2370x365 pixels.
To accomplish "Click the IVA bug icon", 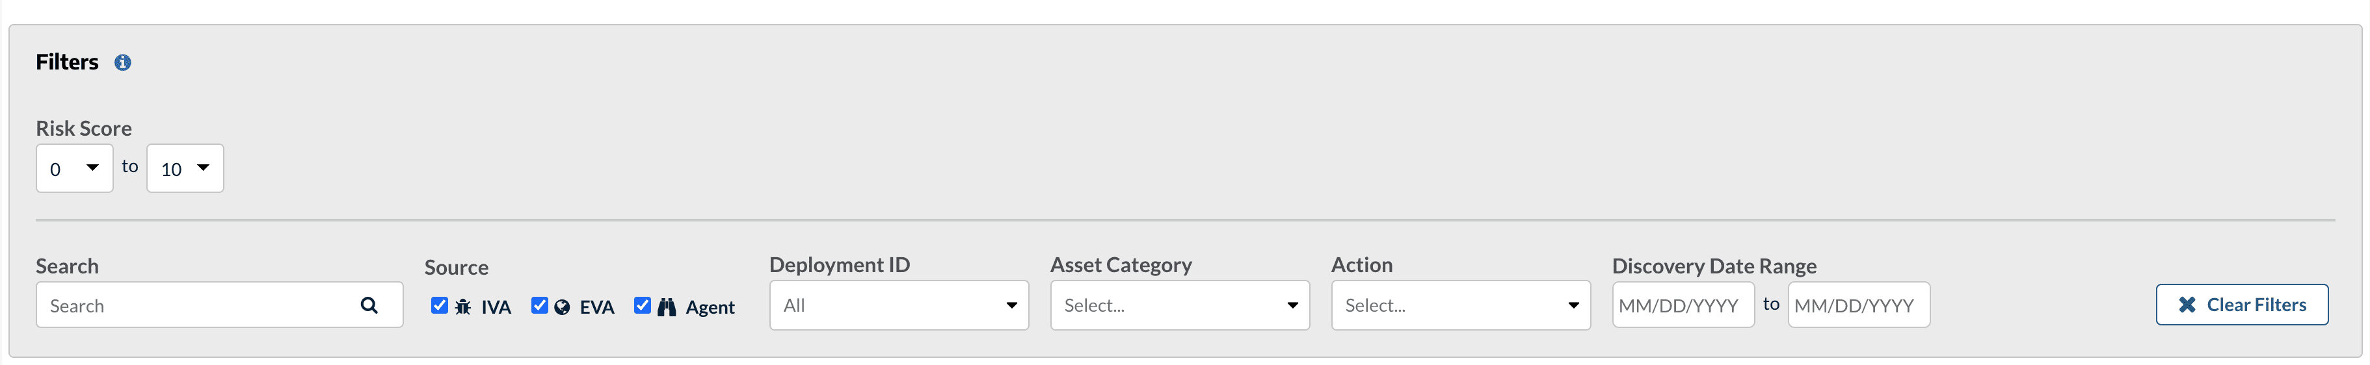I will (x=463, y=307).
